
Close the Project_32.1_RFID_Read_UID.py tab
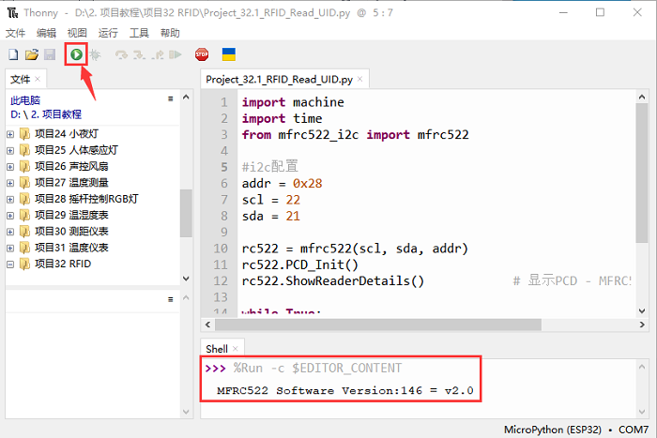[x=360, y=80]
